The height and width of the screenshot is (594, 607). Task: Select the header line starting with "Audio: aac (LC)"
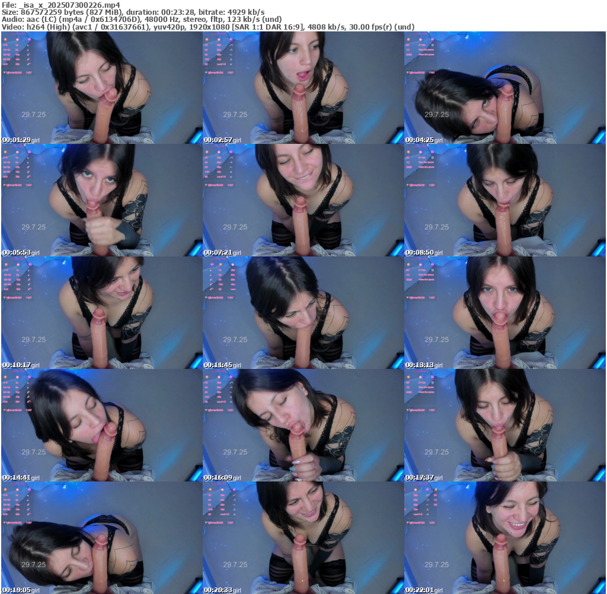[141, 20]
